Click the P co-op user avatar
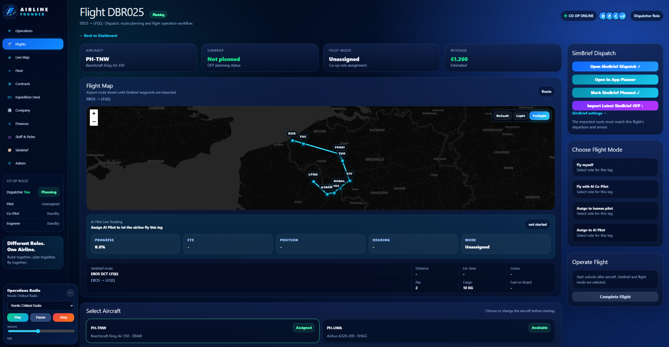This screenshot has width=669, height=347. tap(610, 16)
